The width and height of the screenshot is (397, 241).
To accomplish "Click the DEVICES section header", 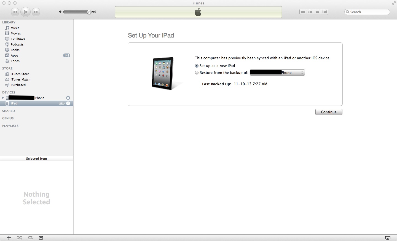I will 9,92.
